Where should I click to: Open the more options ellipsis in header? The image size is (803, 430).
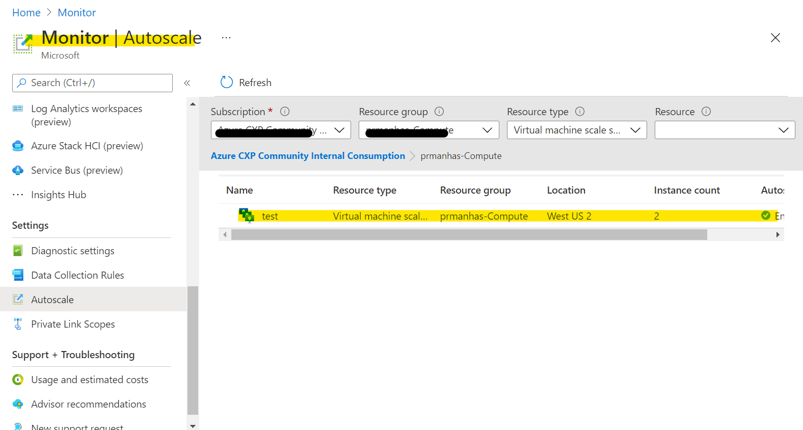click(x=226, y=38)
